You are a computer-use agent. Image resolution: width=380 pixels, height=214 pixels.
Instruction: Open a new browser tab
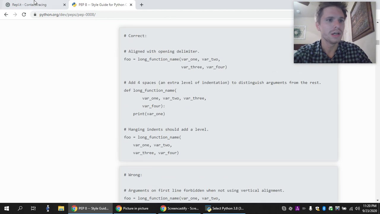[x=142, y=5]
